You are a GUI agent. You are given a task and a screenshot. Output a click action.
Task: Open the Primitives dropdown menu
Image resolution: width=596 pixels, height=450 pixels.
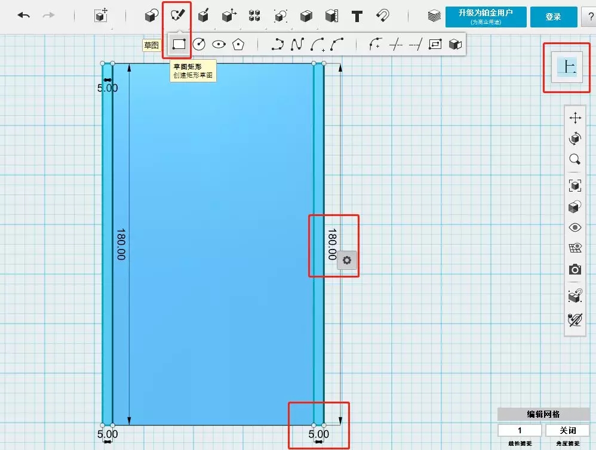coord(152,16)
